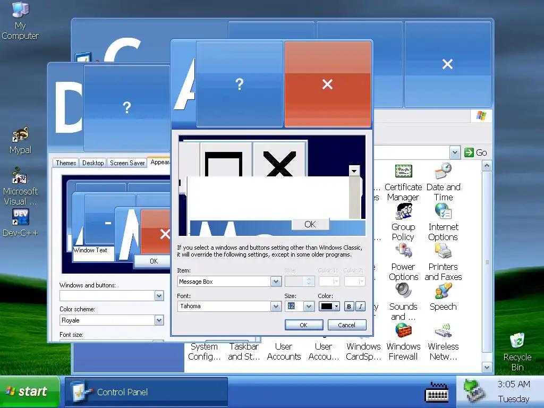
Task: Open Windows CardSpace item
Action: pos(363,351)
